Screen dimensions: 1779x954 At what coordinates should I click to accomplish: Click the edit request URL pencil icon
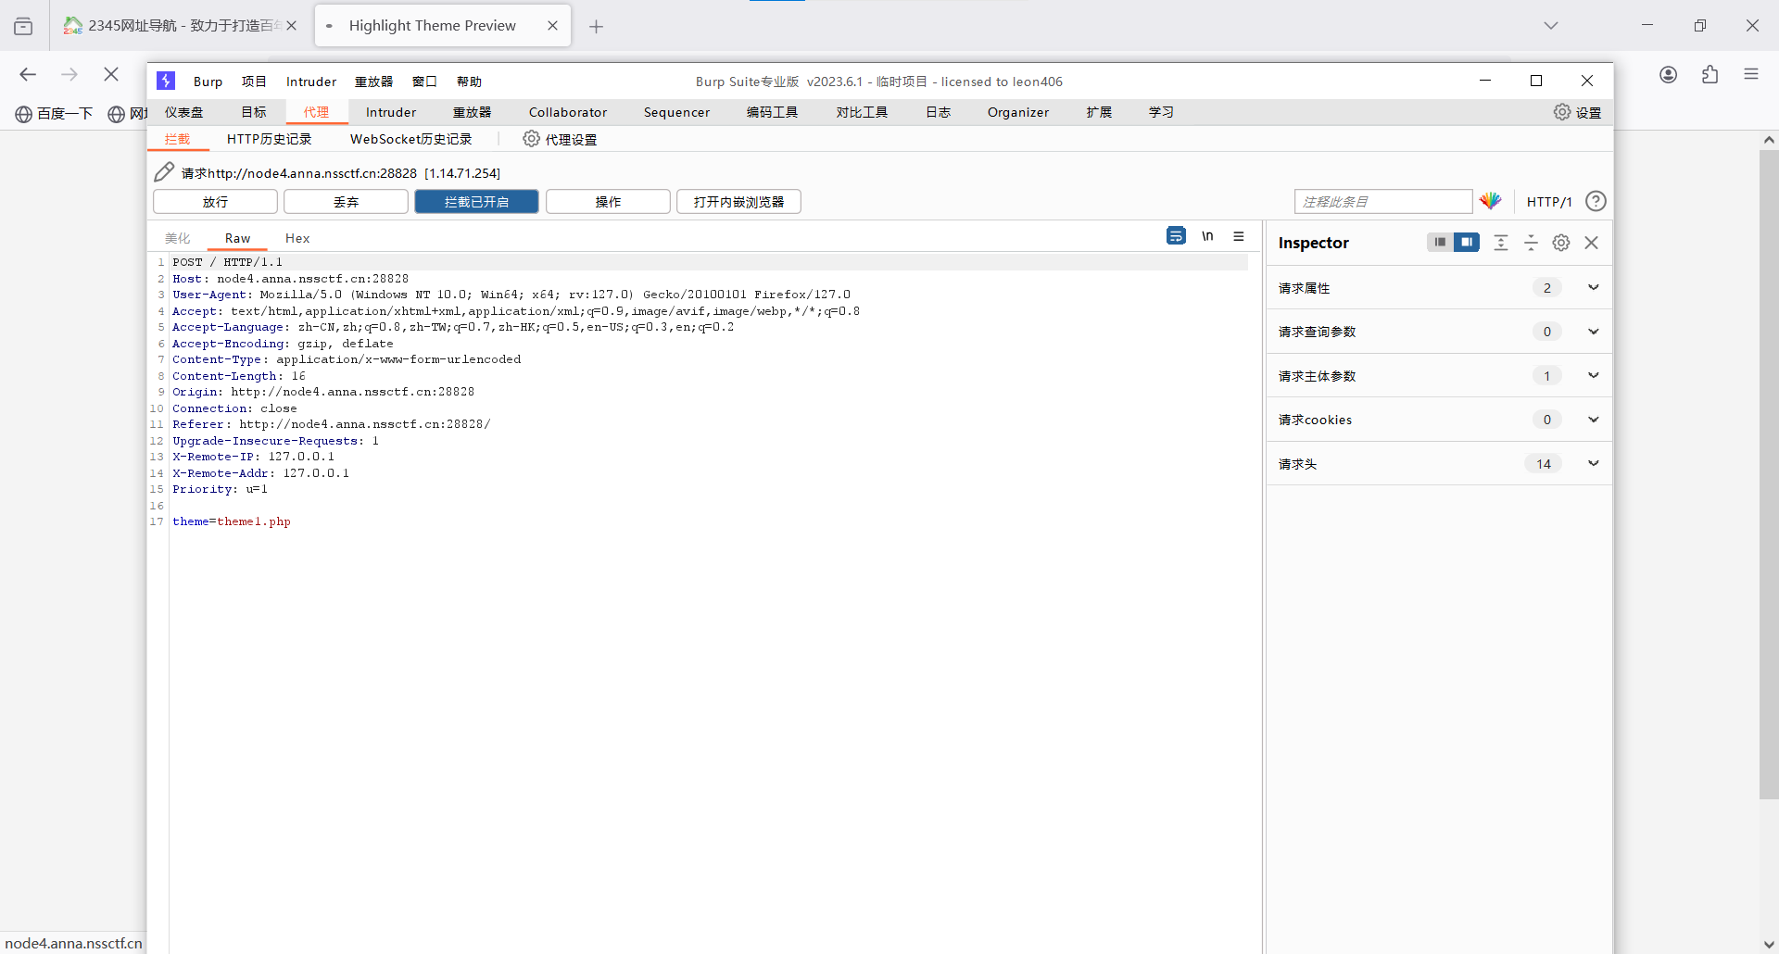(x=164, y=172)
